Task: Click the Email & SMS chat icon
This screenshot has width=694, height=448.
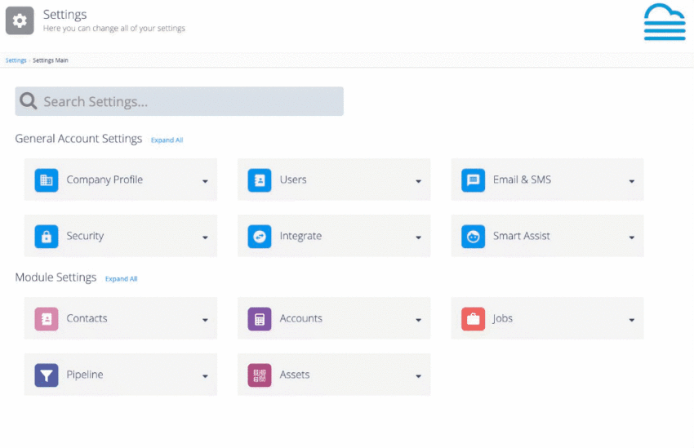Action: 473,180
